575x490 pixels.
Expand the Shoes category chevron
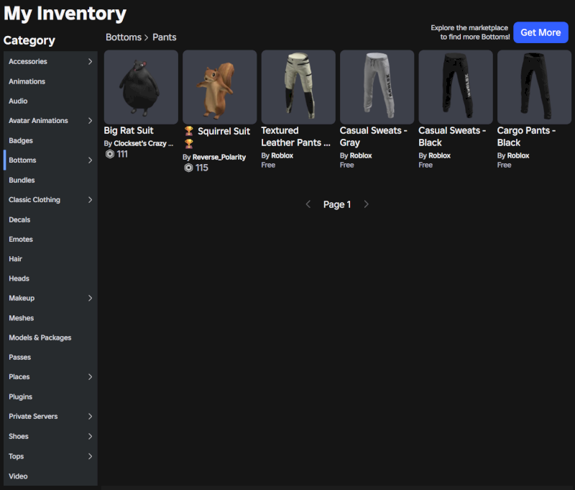(x=91, y=436)
